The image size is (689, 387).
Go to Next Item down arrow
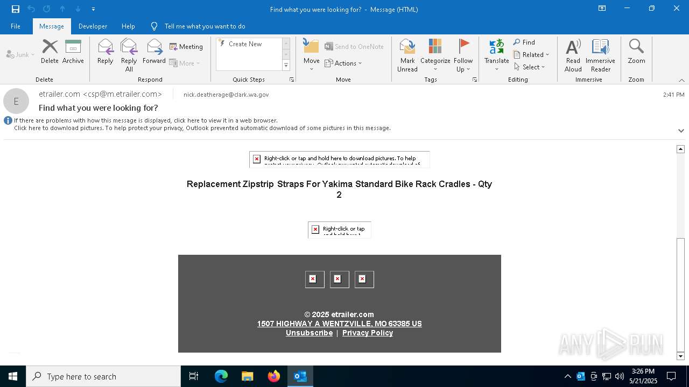78,9
